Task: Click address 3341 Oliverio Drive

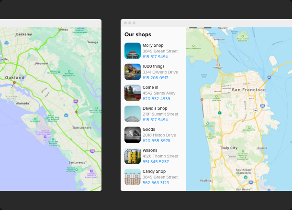Action: tap(160, 72)
